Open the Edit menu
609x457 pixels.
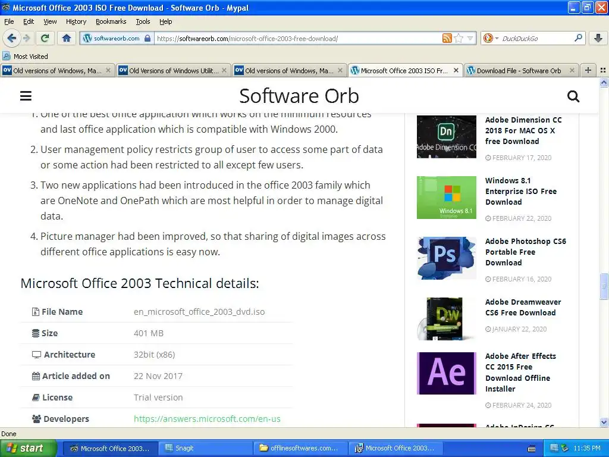pos(29,21)
